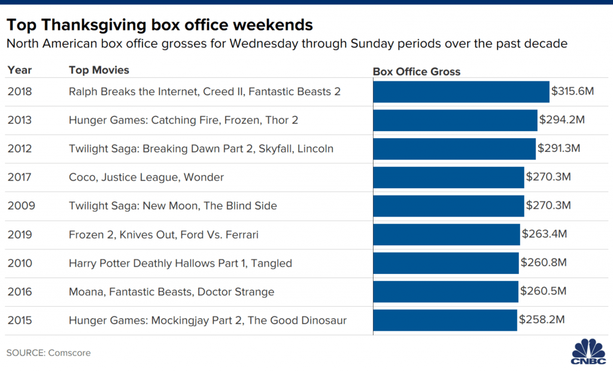This screenshot has width=613, height=372.
Task: Click the Frozen 2 2019 bar
Action: tap(447, 234)
